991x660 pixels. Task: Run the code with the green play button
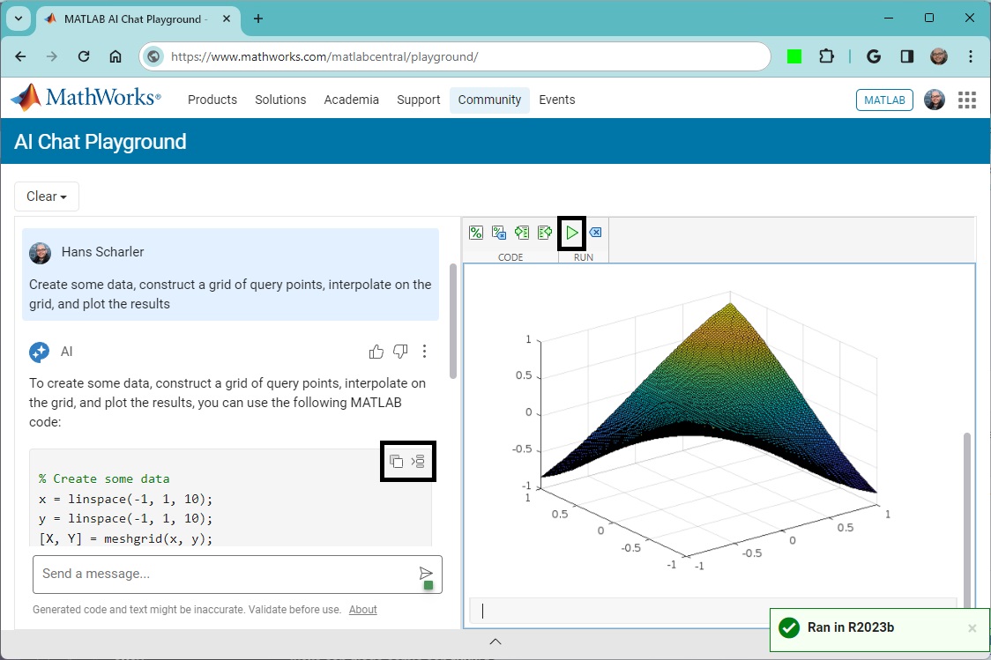pos(572,233)
